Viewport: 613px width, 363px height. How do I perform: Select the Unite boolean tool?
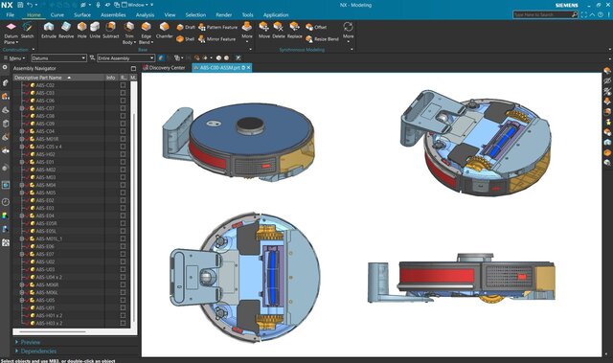(95, 31)
